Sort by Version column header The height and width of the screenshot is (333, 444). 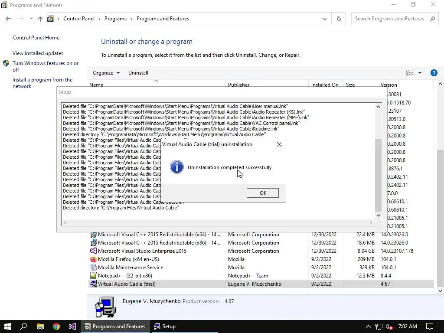(389, 85)
